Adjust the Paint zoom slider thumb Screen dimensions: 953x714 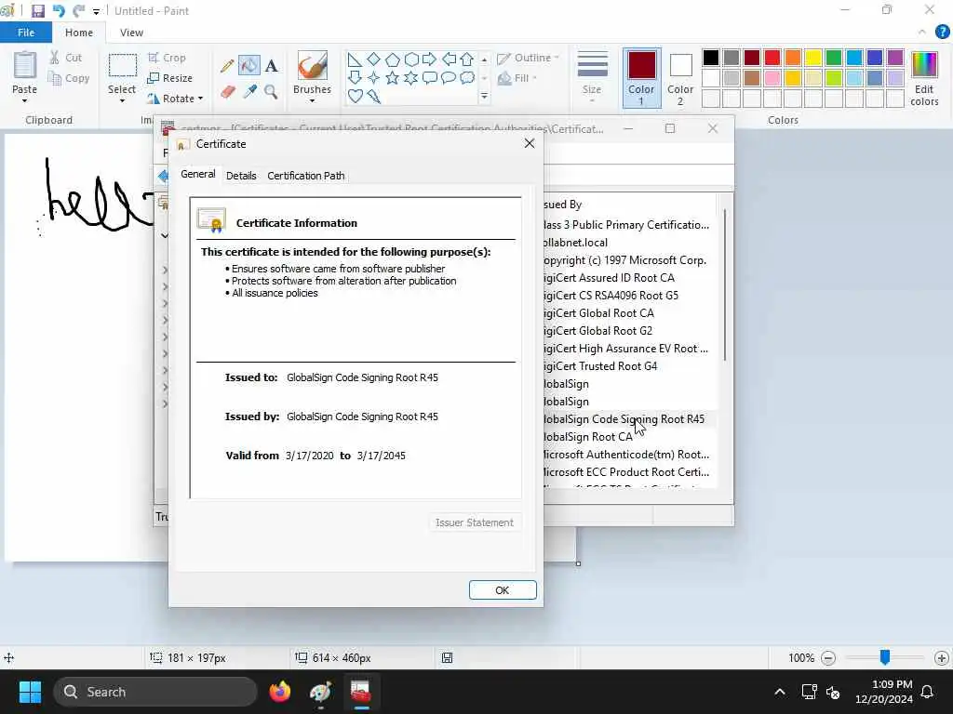click(x=885, y=657)
